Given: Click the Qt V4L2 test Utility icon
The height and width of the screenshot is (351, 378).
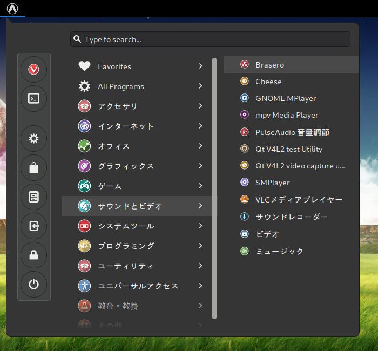Looking at the screenshot, I should [245, 148].
